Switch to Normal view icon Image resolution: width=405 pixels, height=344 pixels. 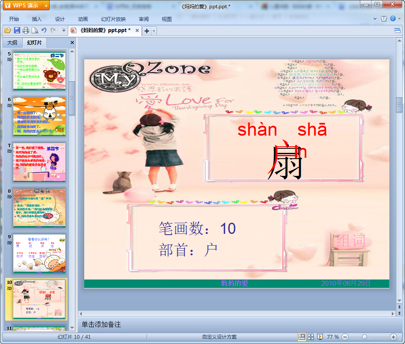click(x=301, y=337)
